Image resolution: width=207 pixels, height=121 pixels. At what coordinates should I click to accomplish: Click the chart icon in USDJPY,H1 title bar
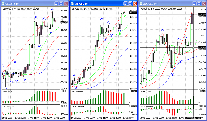[x=3, y=4]
